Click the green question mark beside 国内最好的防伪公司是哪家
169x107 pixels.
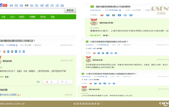click(92, 7)
